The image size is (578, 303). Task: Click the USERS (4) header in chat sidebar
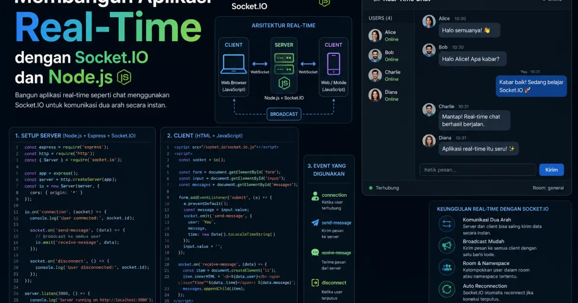click(380, 18)
